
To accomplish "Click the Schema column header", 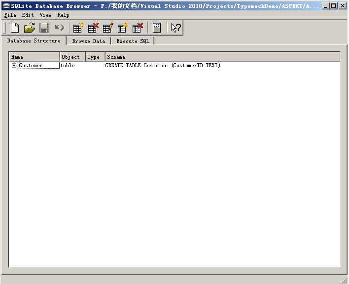I will click(x=223, y=57).
